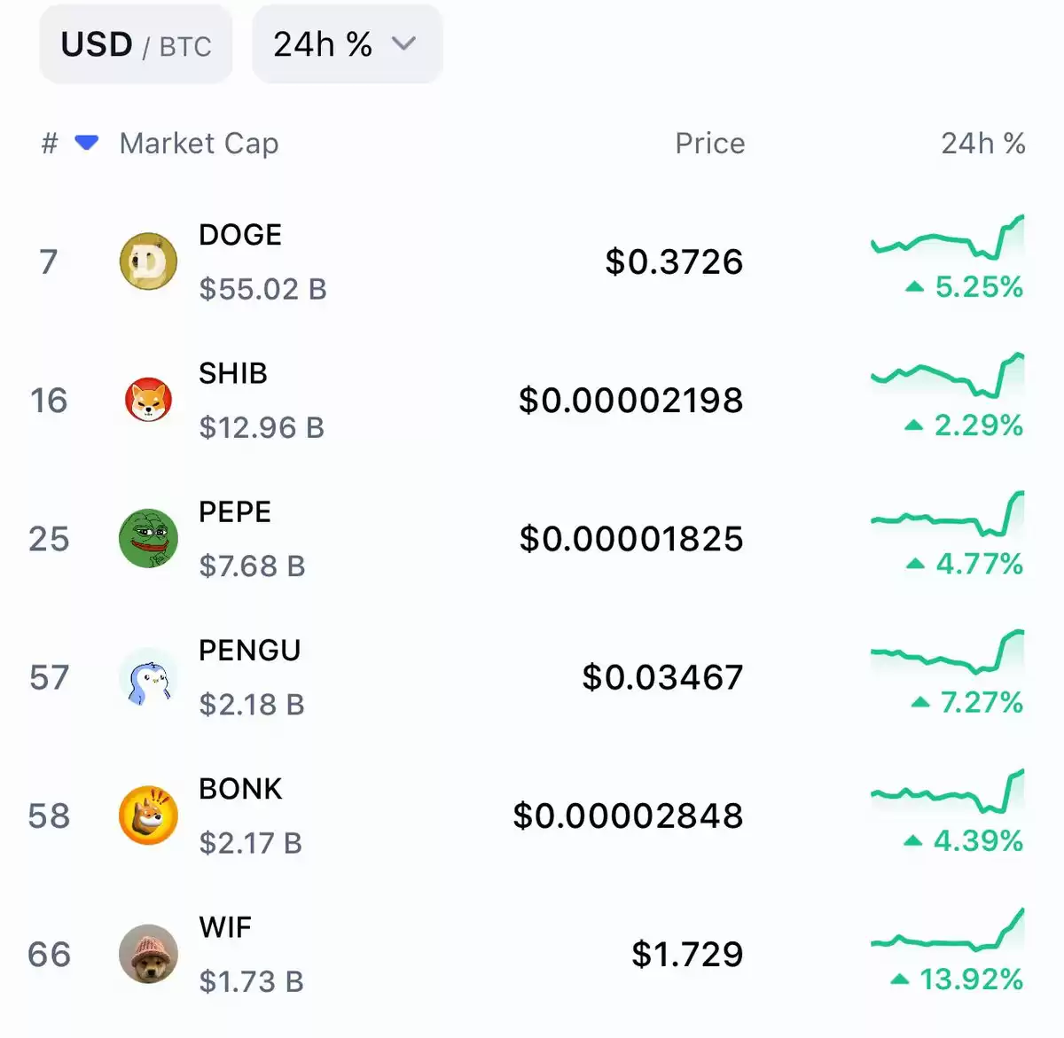Open the PENGU coin name link
Screen dimensions: 1064x1038
point(250,651)
